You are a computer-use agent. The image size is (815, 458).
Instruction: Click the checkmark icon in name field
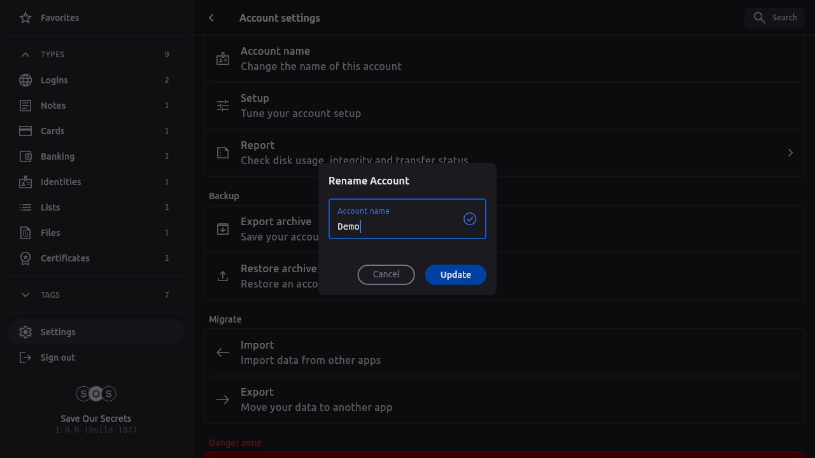pyautogui.click(x=470, y=219)
